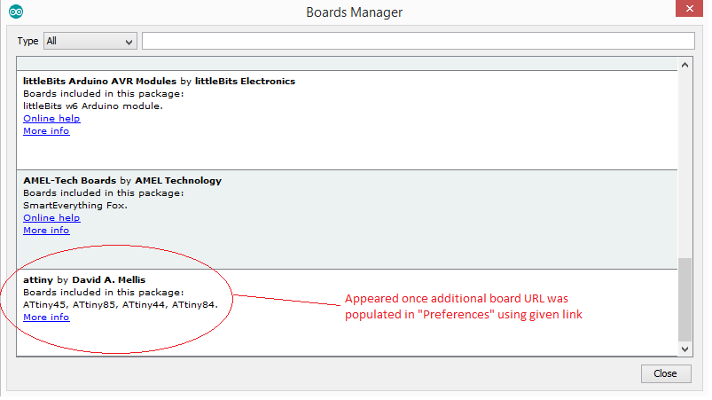Click the text 'SmartEverything Fox.'
The height and width of the screenshot is (400, 712).
(75, 206)
